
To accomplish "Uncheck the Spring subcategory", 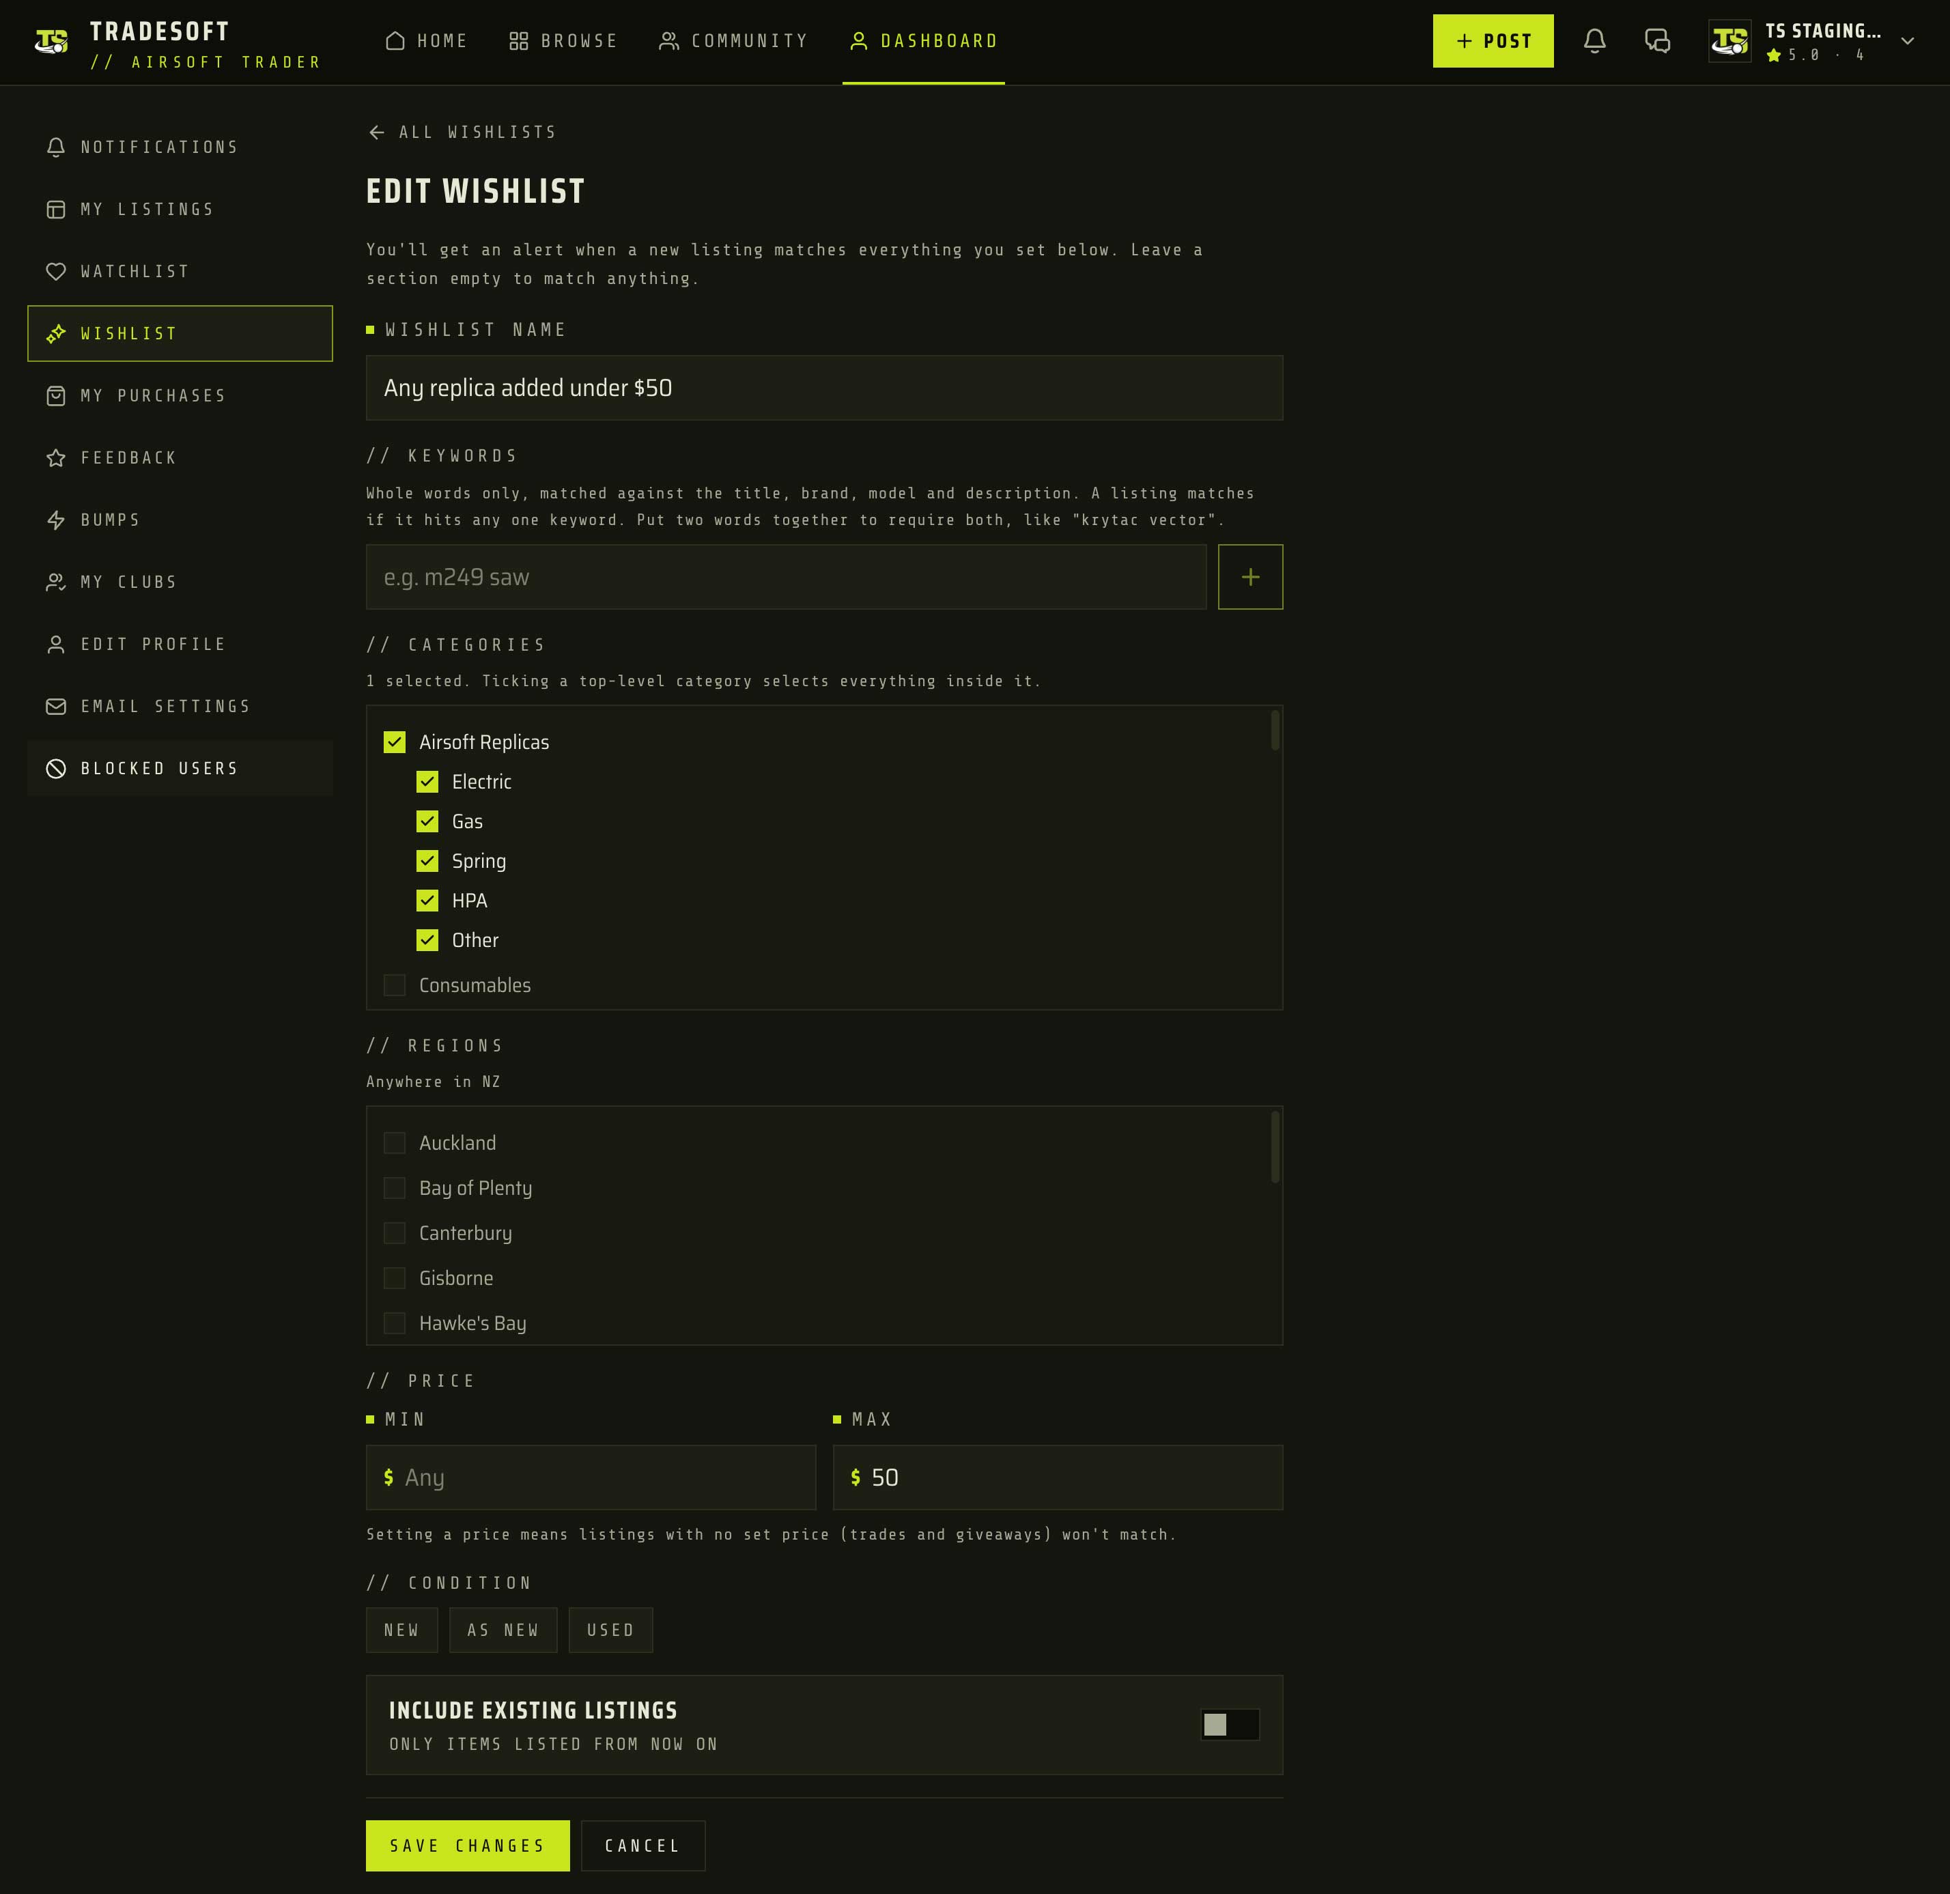I will click(428, 862).
